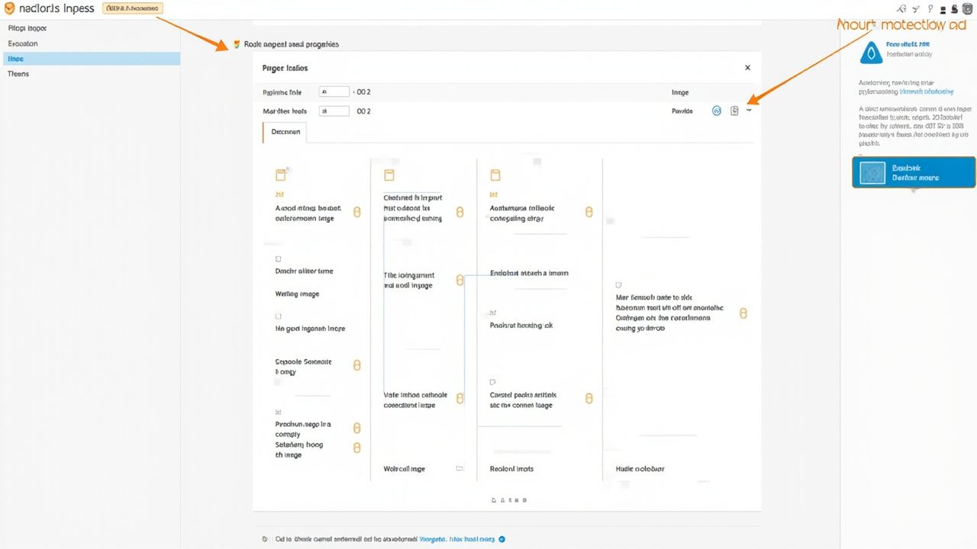Image resolution: width=977 pixels, height=549 pixels.
Task: Open the blue link in the footer message
Action: [x=457, y=539]
